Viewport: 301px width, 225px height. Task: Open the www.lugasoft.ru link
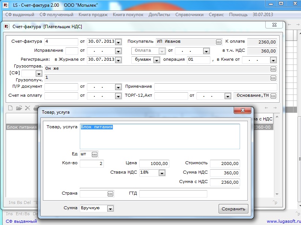[283, 221]
